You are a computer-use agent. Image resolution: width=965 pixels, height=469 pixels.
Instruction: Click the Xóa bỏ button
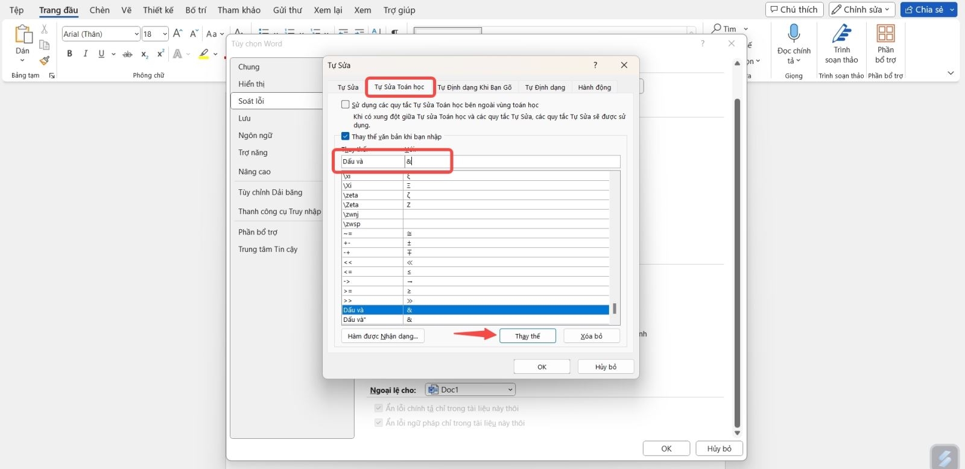(x=592, y=336)
